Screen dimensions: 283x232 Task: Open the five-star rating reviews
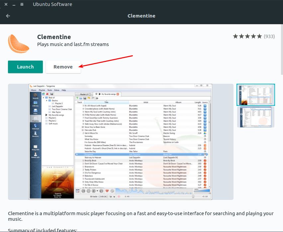(247, 36)
